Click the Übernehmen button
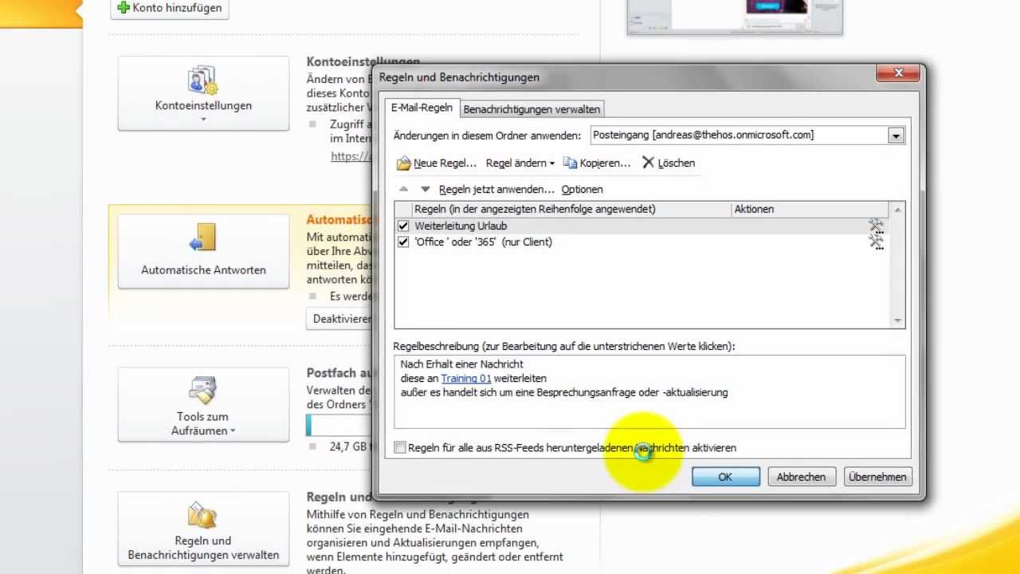 [877, 477]
